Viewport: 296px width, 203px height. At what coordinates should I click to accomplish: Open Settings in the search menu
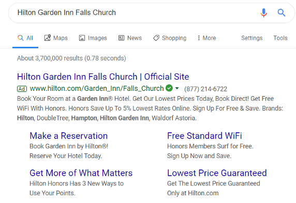[252, 38]
